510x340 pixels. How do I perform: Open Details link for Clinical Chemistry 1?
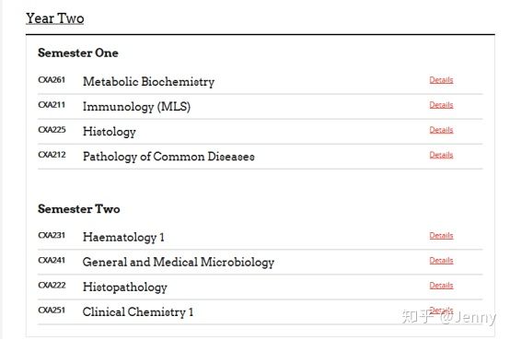pos(441,310)
